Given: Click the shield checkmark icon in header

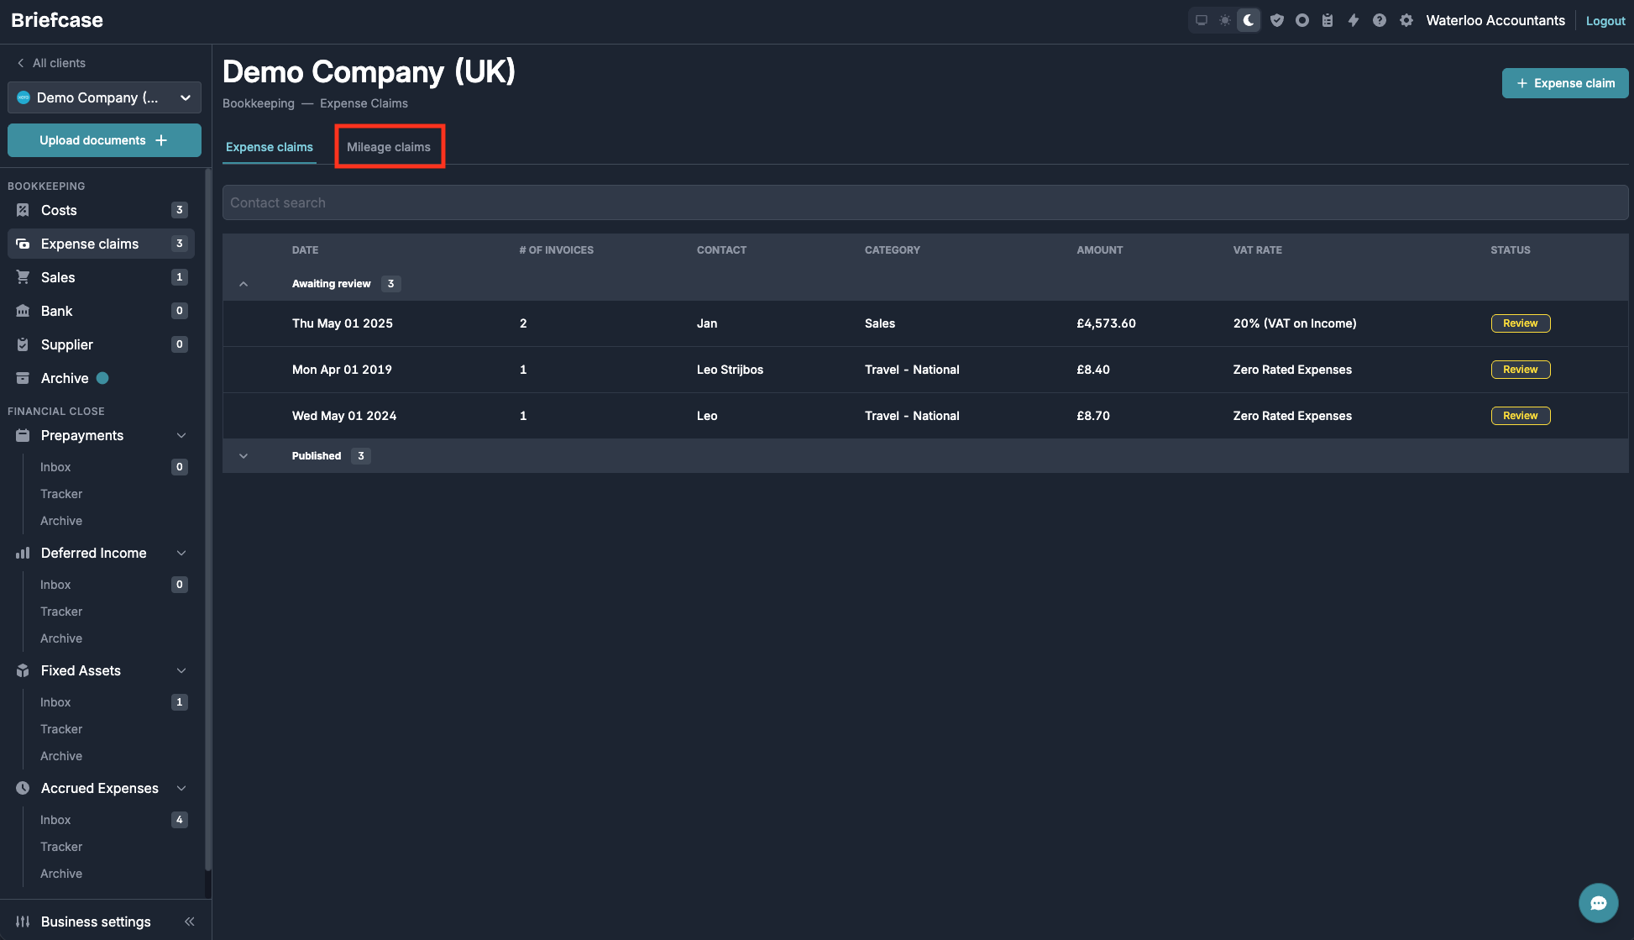Looking at the screenshot, I should 1277,20.
